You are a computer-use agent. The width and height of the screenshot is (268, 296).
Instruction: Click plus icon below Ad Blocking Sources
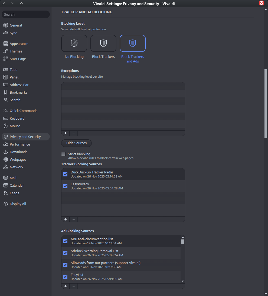[66, 286]
